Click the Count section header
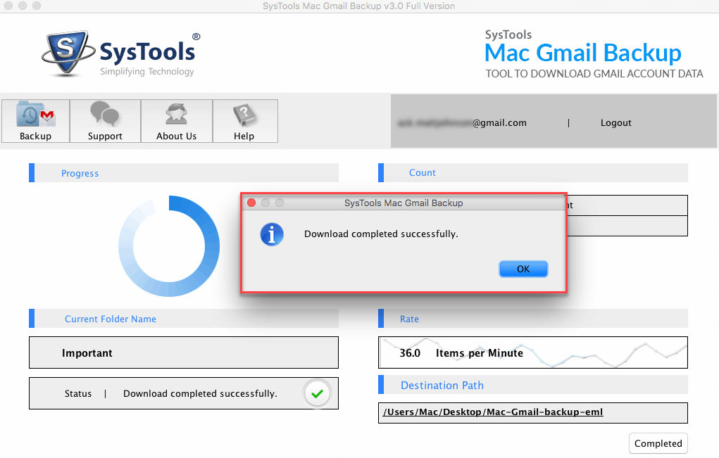719x458 pixels. pyautogui.click(x=422, y=172)
